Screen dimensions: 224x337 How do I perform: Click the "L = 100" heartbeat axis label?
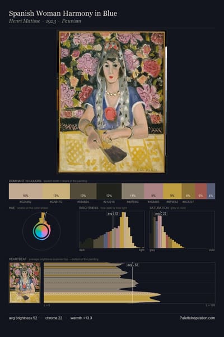tap(211, 305)
